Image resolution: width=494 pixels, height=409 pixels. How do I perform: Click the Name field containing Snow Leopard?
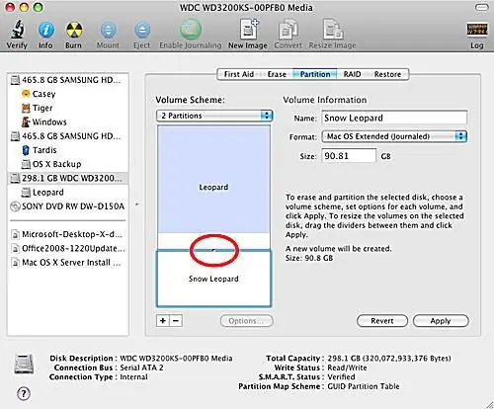tap(394, 118)
